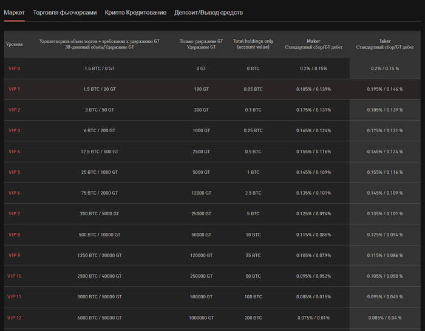Click the VIP 5 level label
This screenshot has height=331, width=425.
[x=14, y=172]
